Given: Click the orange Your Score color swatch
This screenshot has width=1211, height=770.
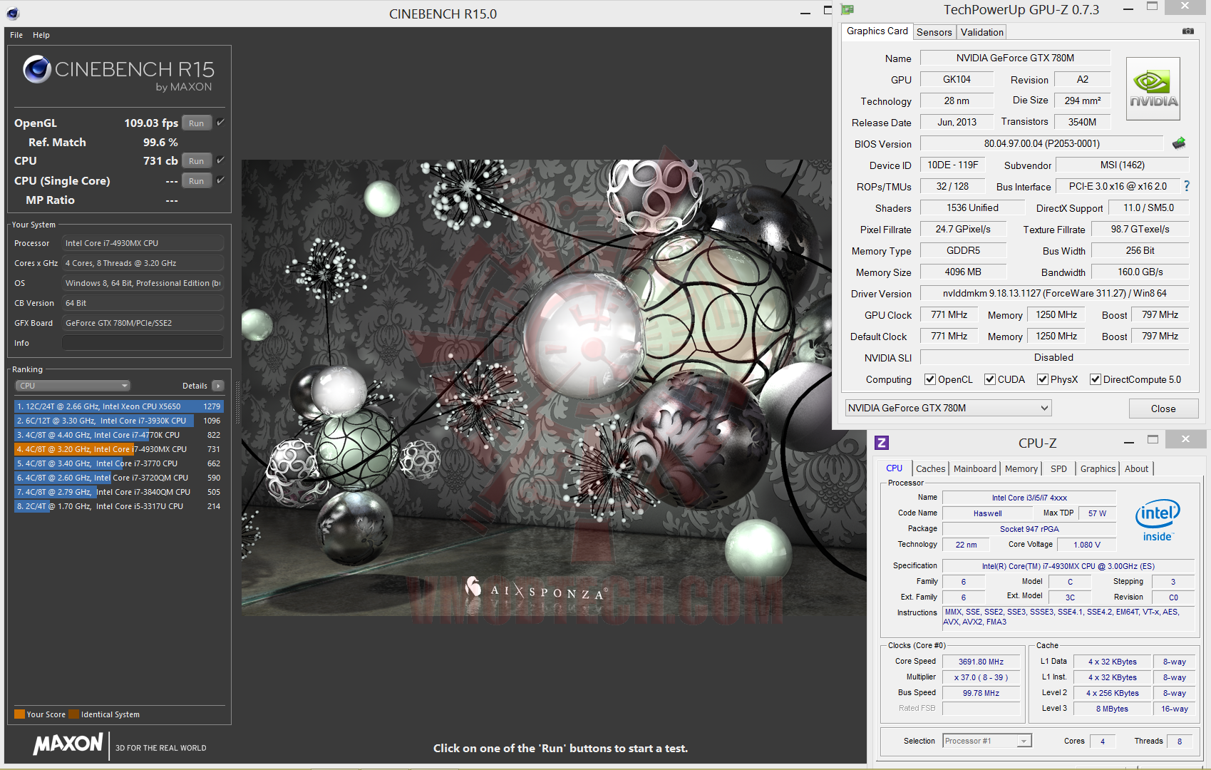Looking at the screenshot, I should [19, 714].
